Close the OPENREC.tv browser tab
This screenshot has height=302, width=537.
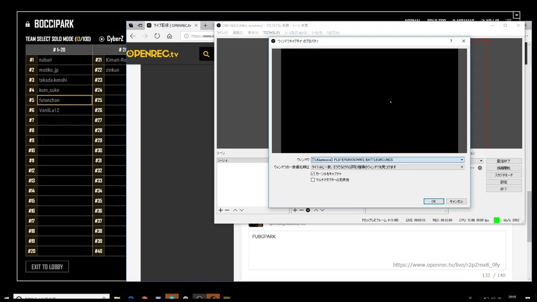click(196, 25)
